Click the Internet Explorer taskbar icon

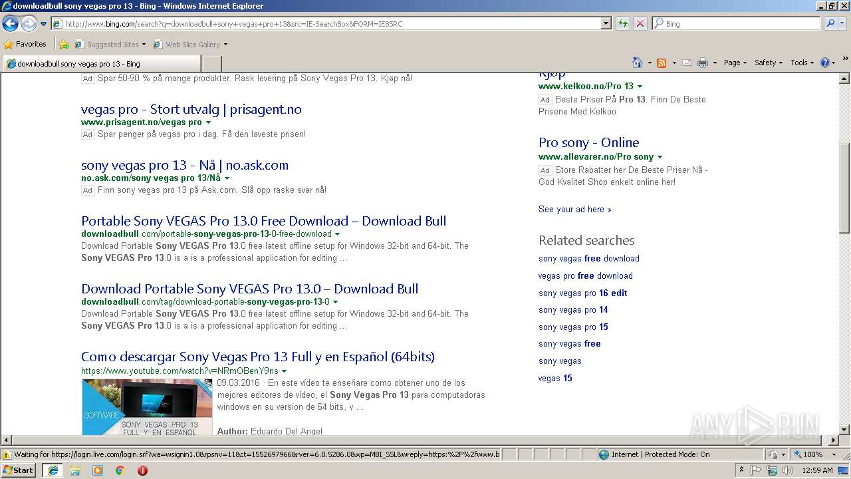[x=53, y=470]
